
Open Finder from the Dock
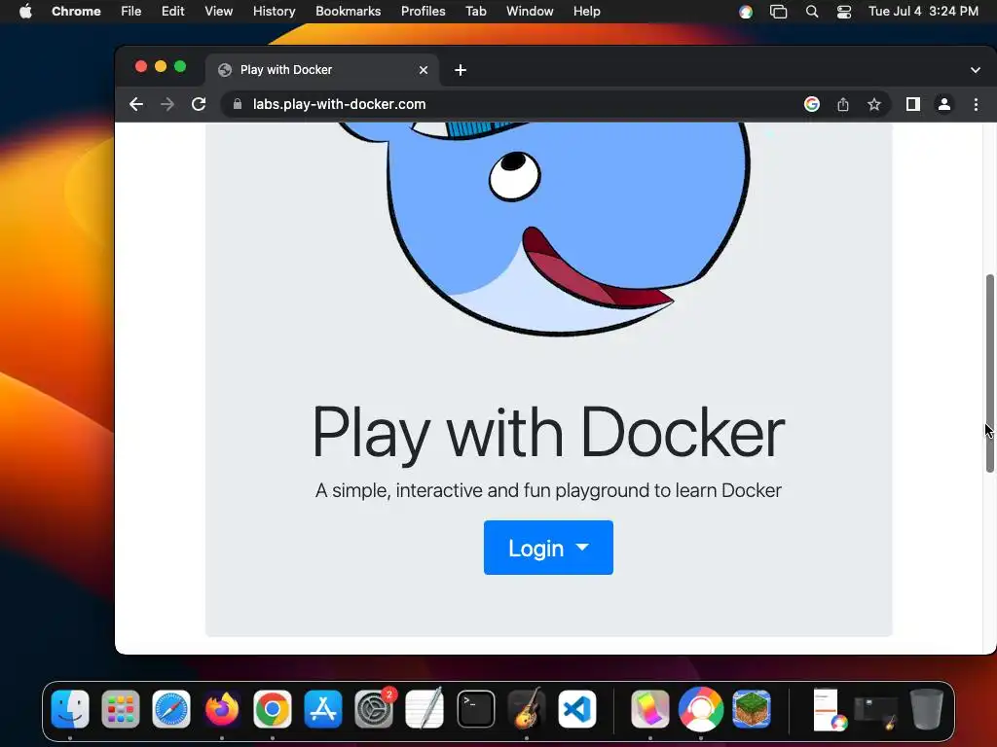(70, 709)
